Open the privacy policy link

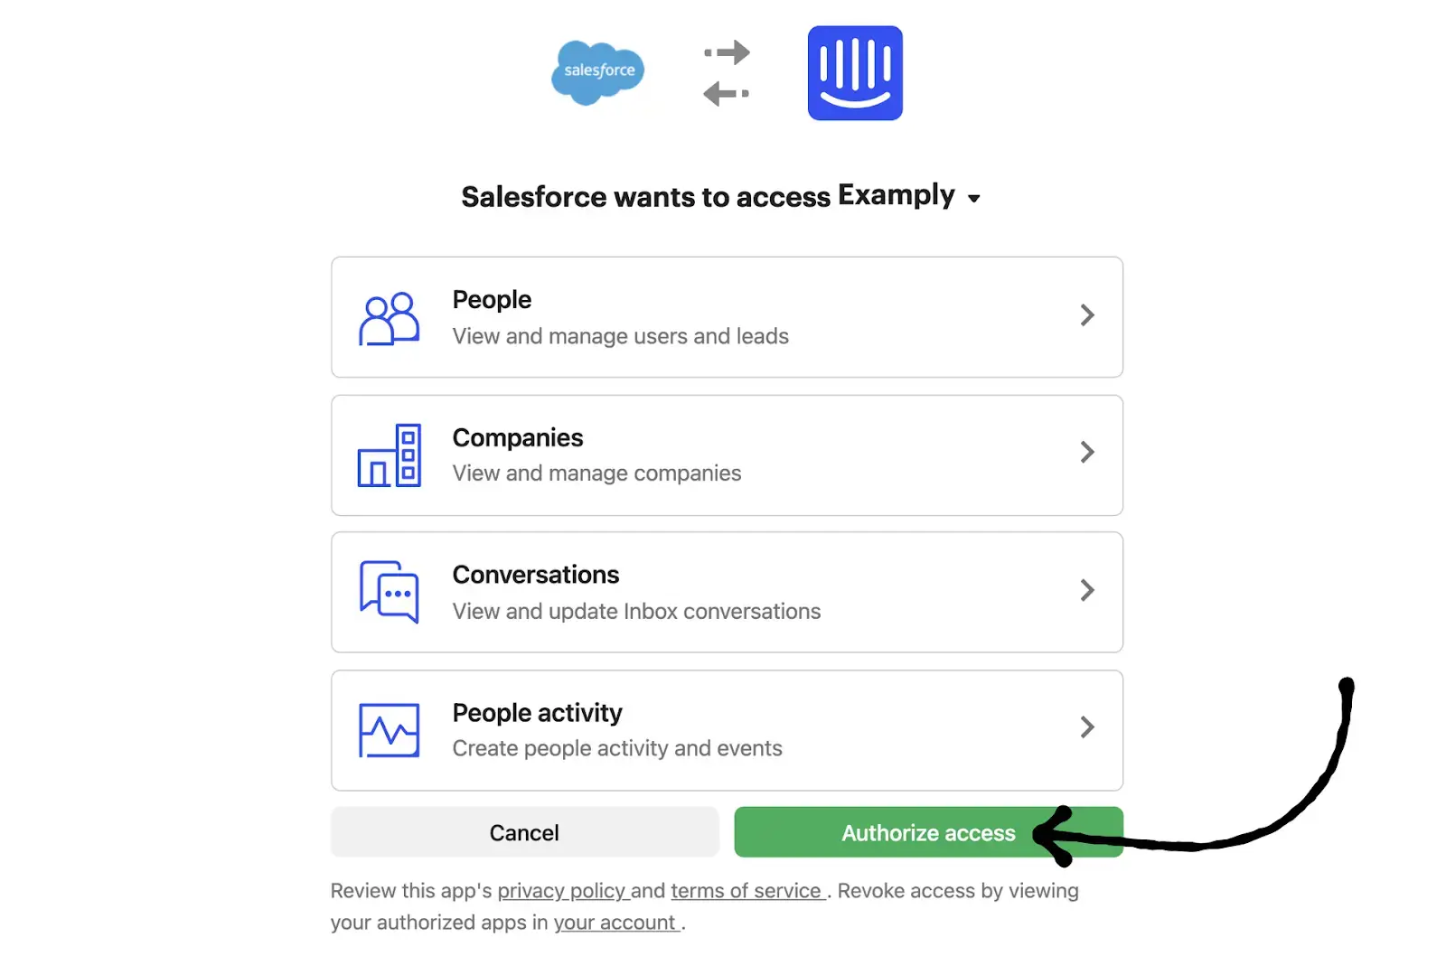tap(561, 891)
